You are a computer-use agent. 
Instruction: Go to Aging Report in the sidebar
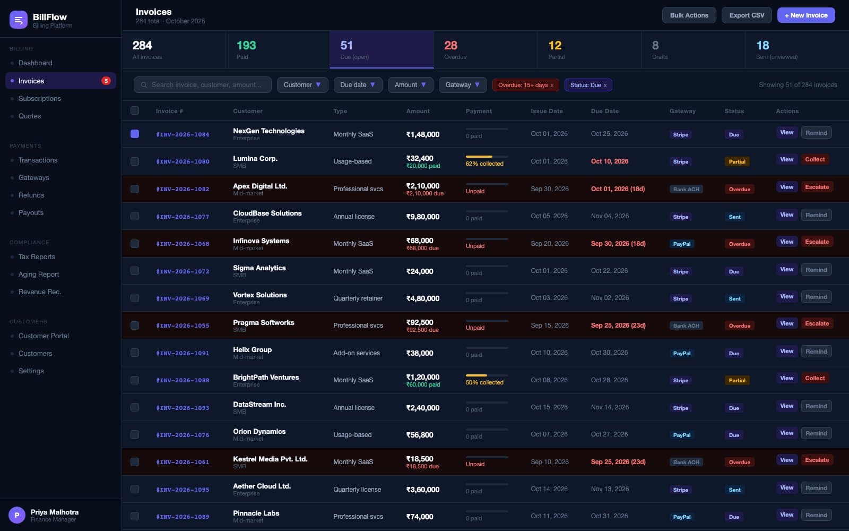click(60, 275)
